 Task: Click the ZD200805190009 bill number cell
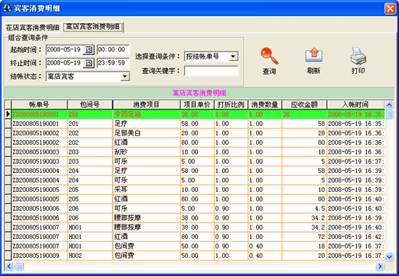point(39,255)
